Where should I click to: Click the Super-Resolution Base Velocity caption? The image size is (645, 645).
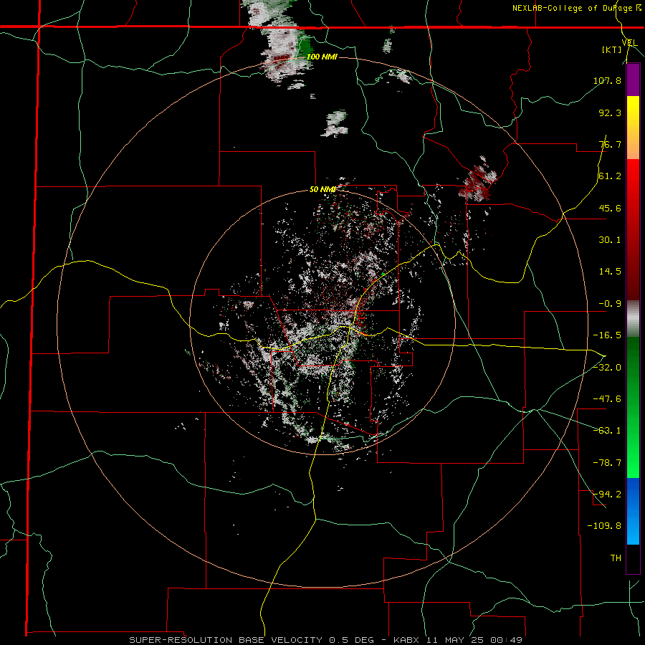coord(326,640)
